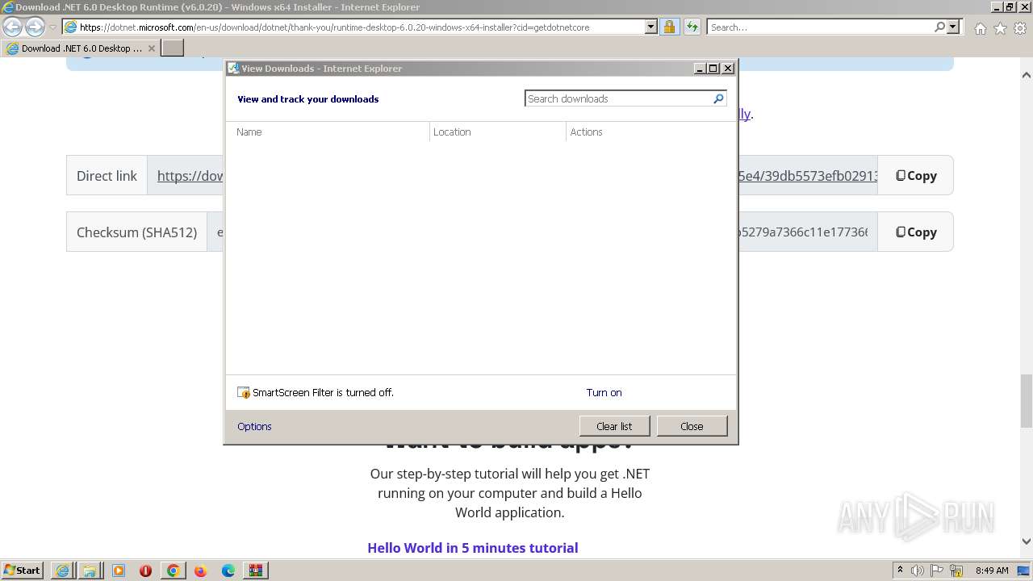Click the magnifier in the IE search box
The width and height of the screenshot is (1033, 581).
[x=939, y=27]
